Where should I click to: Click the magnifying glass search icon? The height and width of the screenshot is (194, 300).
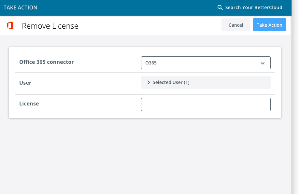pos(220,7)
